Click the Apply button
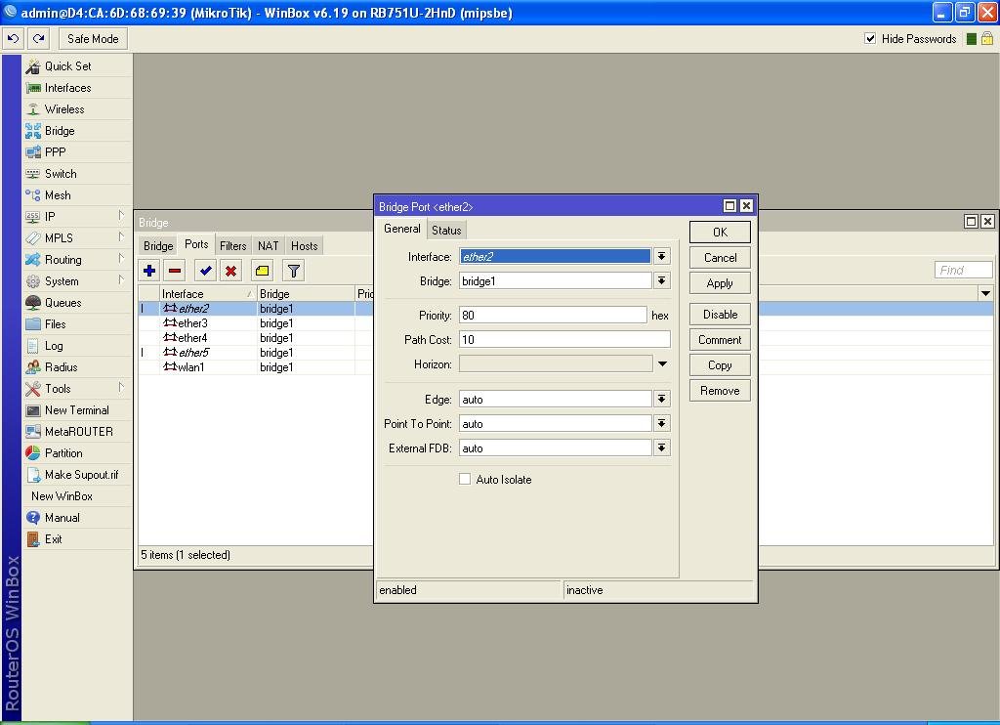 [x=720, y=283]
